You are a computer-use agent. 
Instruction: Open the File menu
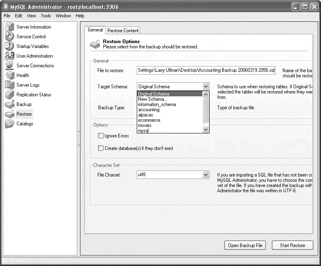(7, 16)
